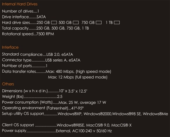Click the Setup utility OS support line
The image size is (170, 137).
coord(85,114)
